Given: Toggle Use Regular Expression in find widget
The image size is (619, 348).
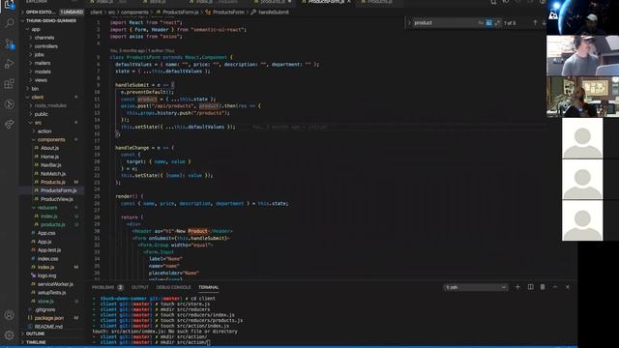Looking at the screenshot, I should pos(497,23).
